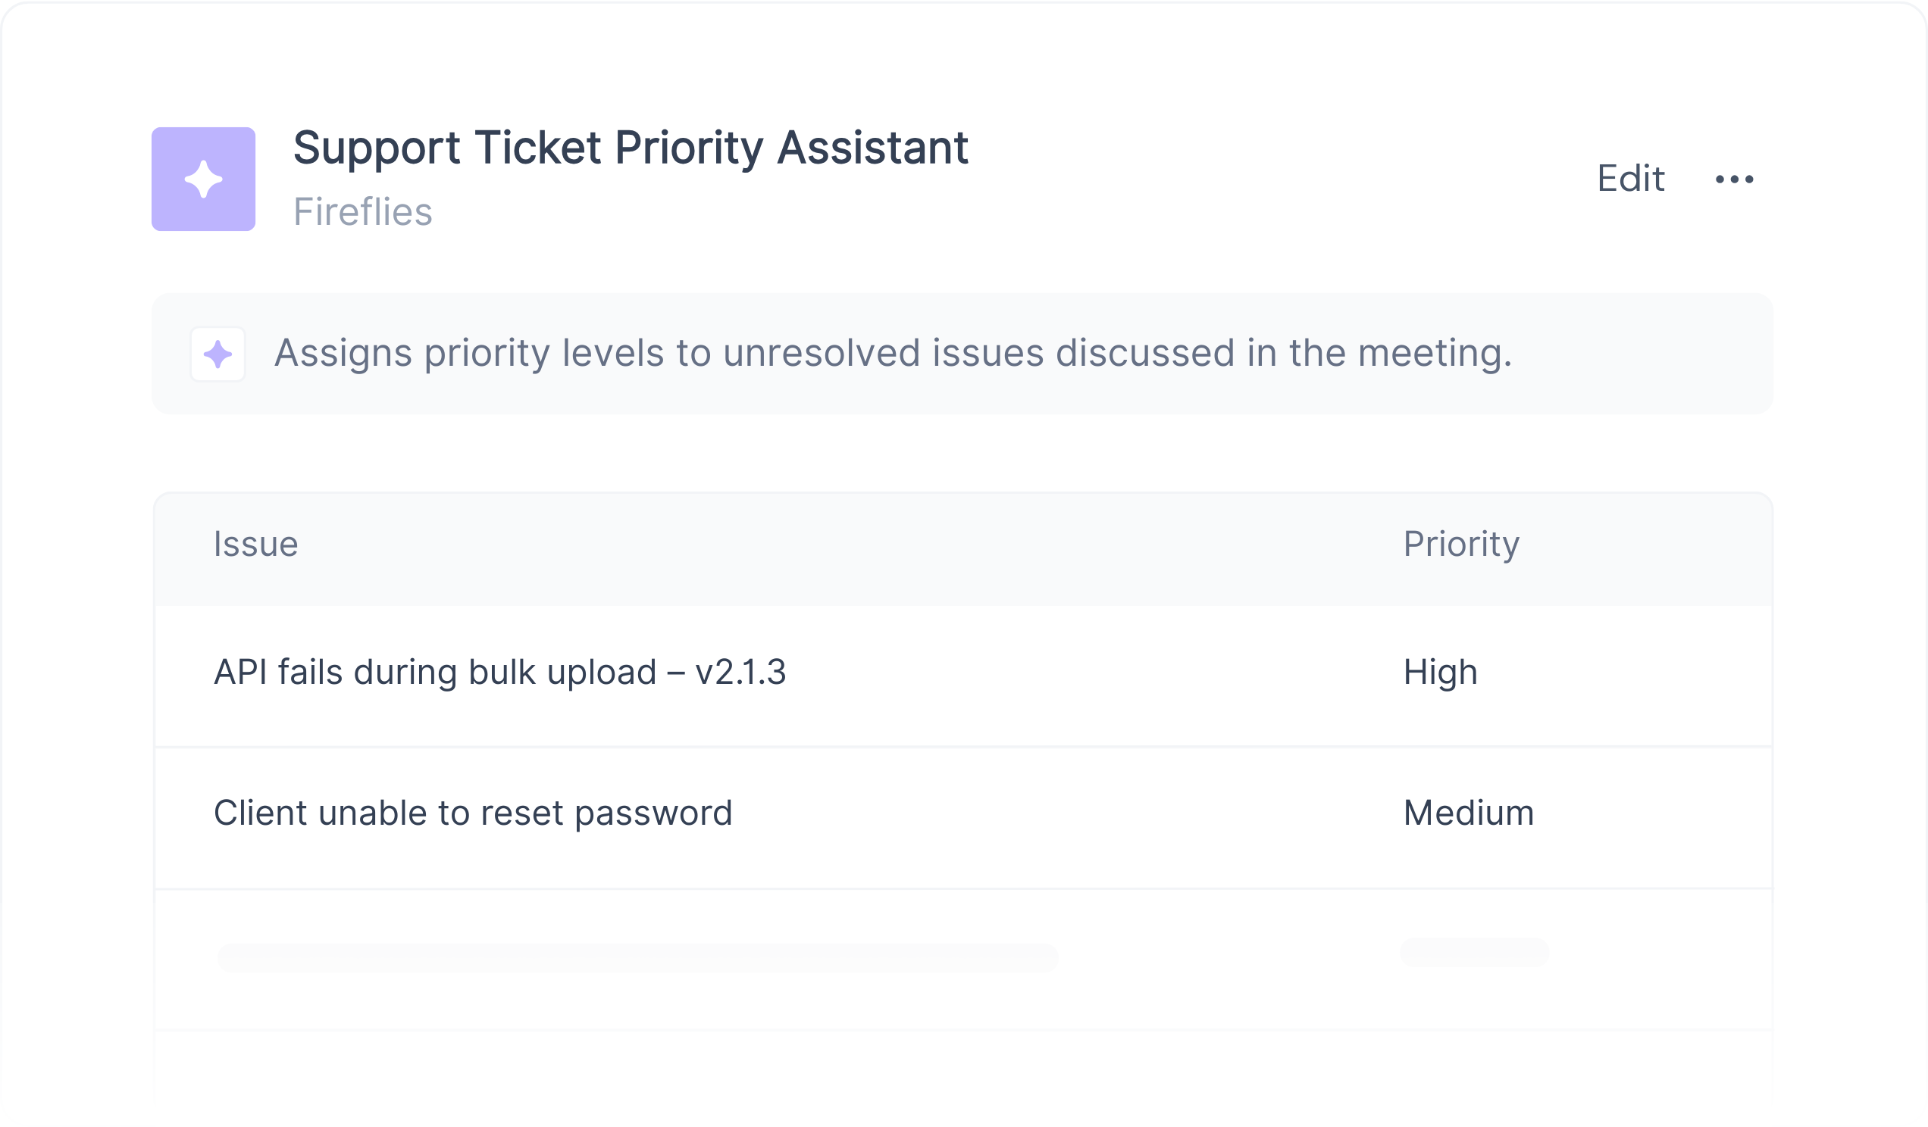The width and height of the screenshot is (1928, 1127).
Task: Open the three-dot more options menu
Action: (1734, 179)
